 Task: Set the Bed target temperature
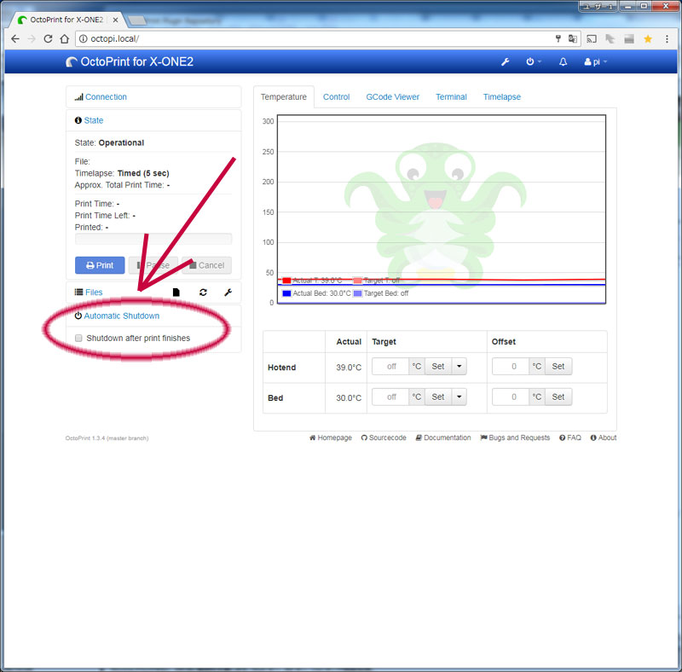438,397
